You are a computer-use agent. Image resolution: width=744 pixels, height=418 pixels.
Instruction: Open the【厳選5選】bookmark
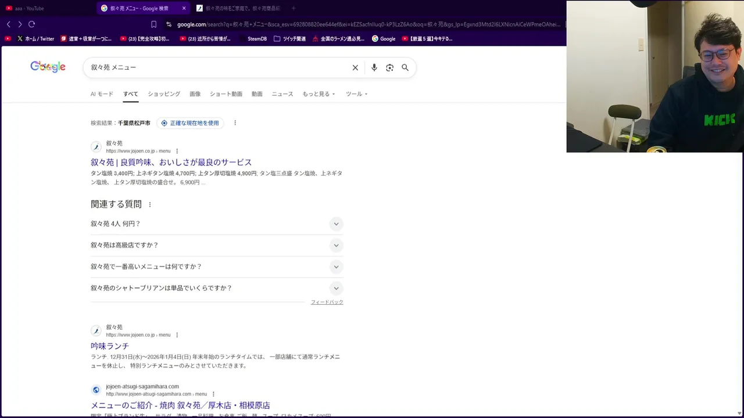[x=427, y=39]
